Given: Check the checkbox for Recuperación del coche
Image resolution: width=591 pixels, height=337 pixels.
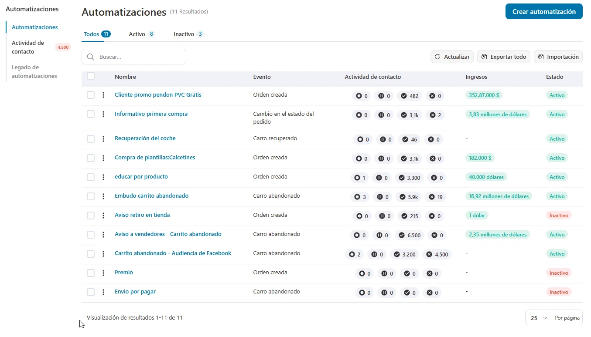Looking at the screenshot, I should 90,138.
